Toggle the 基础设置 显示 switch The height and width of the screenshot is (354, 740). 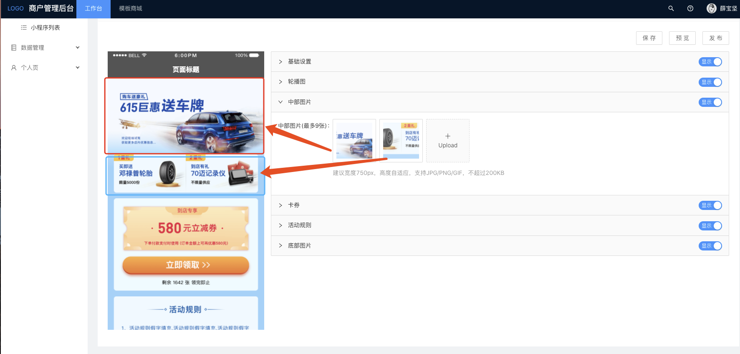click(x=710, y=62)
